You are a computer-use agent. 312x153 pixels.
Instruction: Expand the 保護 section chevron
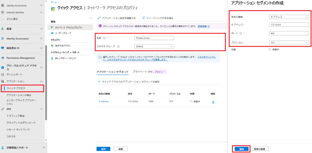click(x=41, y=29)
